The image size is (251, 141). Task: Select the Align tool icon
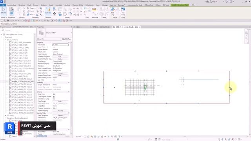[x=55, y=9]
